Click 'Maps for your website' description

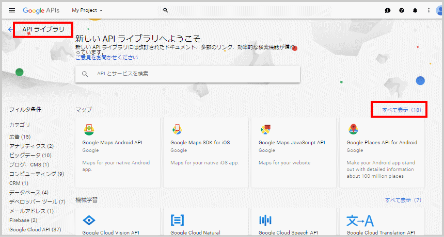pos(284,163)
